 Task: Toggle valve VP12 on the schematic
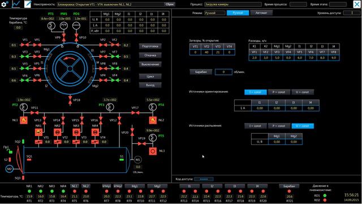tap(119, 120)
